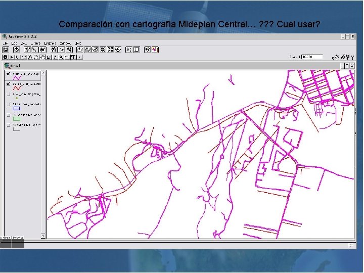Select the Measure ruler tool

(49, 57)
